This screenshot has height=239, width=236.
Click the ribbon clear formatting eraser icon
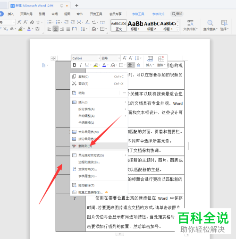click(32, 22)
